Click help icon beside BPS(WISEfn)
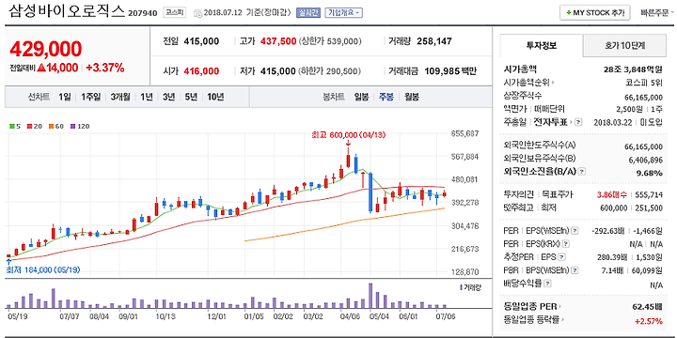The height and width of the screenshot is (338, 677). [x=575, y=270]
